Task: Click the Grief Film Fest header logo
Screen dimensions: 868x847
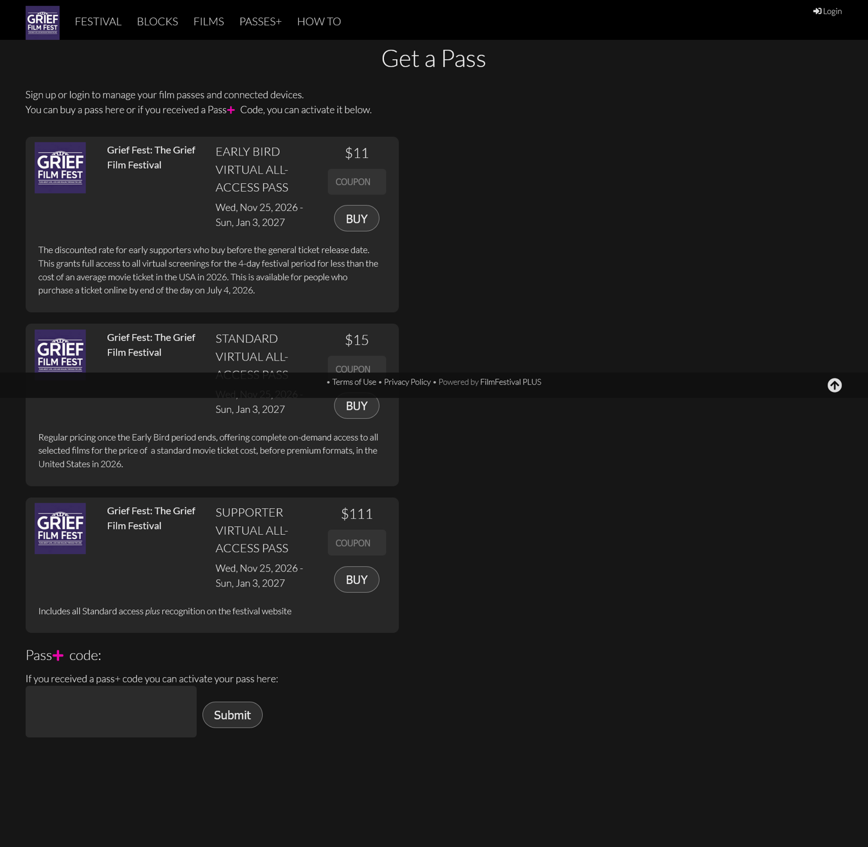Action: (x=42, y=22)
